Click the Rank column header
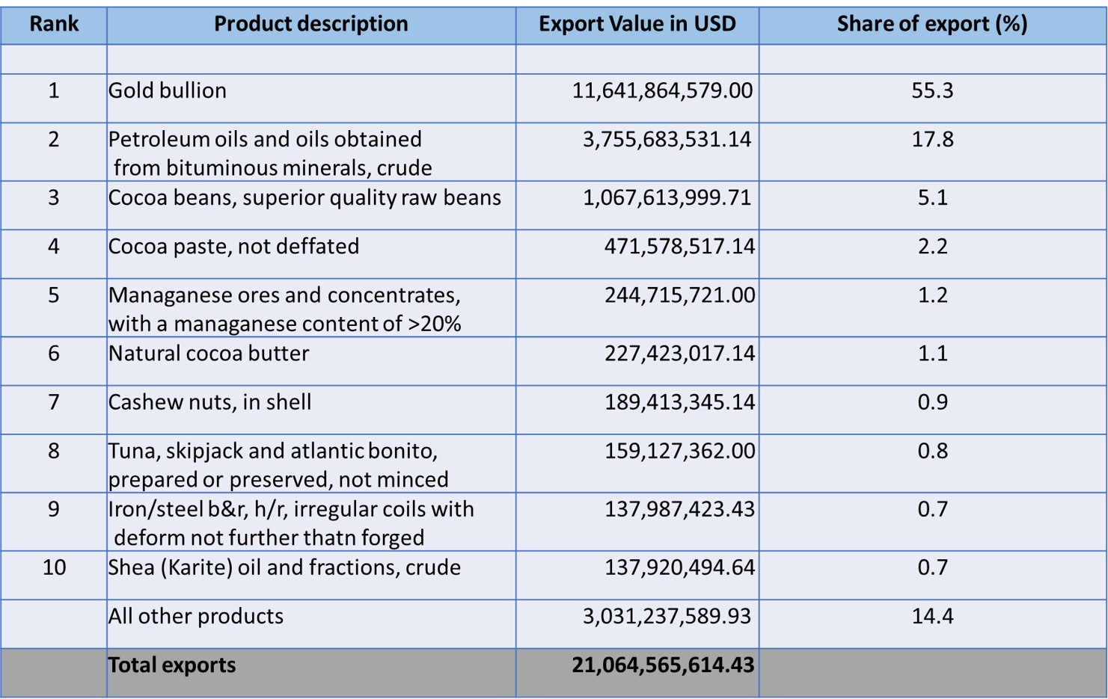The width and height of the screenshot is (1108, 699). coord(53,24)
